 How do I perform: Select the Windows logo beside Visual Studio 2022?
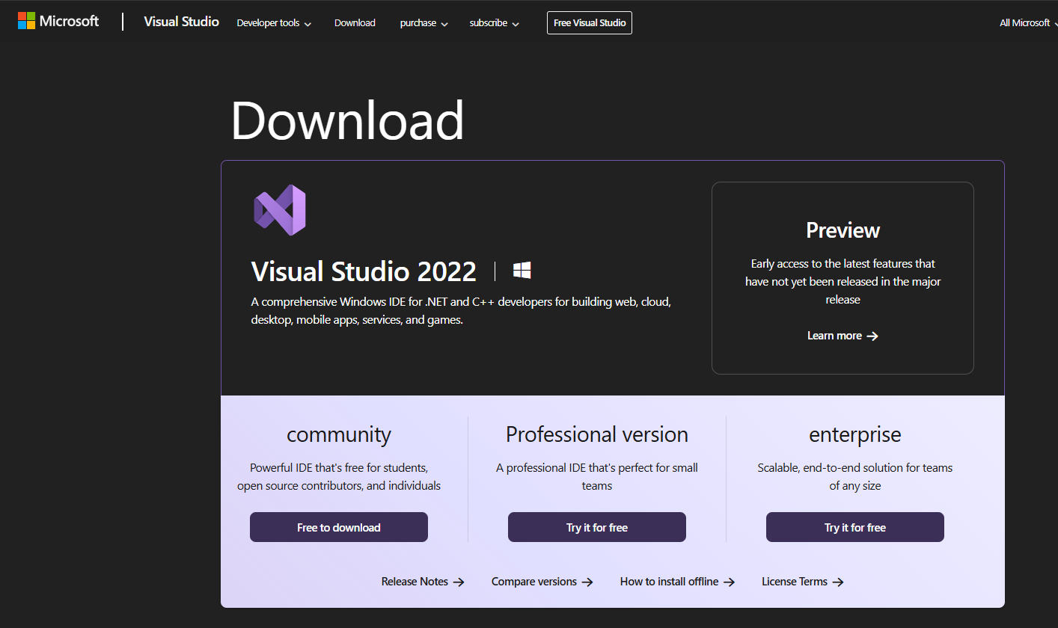(x=522, y=270)
